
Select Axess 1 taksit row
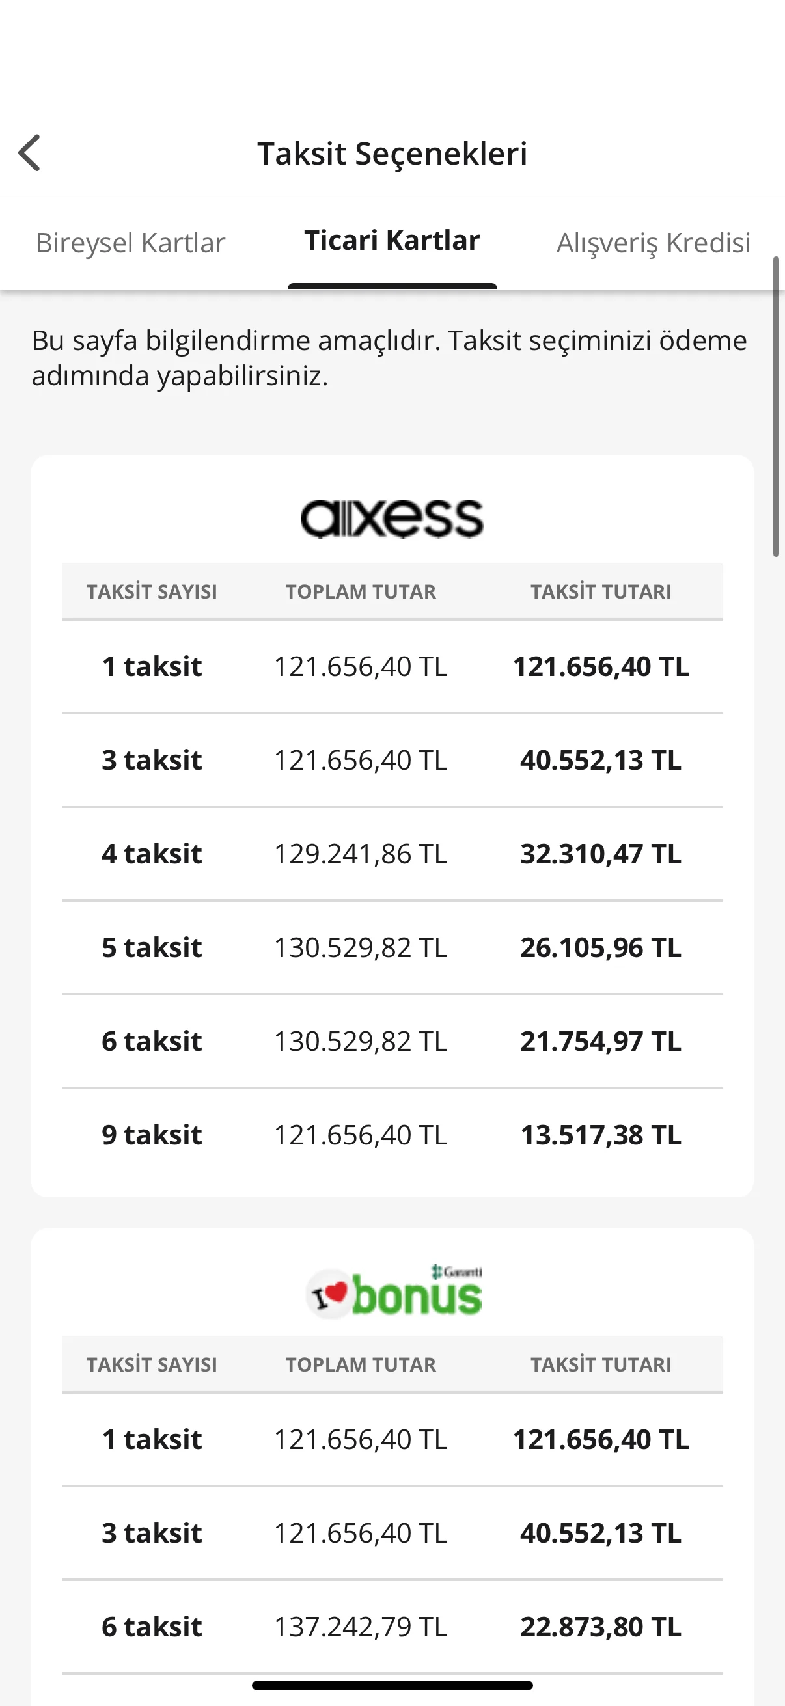coord(392,667)
